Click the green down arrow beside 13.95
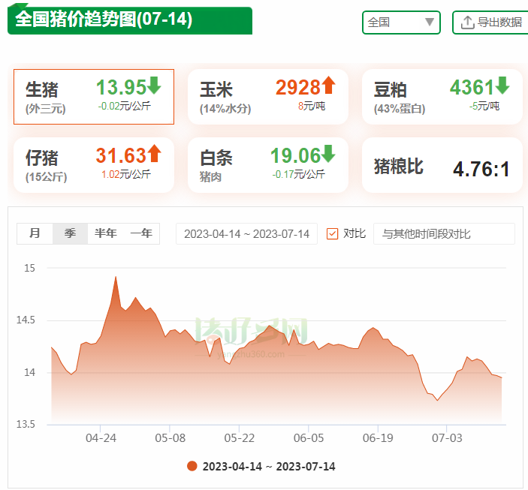 tap(154, 86)
